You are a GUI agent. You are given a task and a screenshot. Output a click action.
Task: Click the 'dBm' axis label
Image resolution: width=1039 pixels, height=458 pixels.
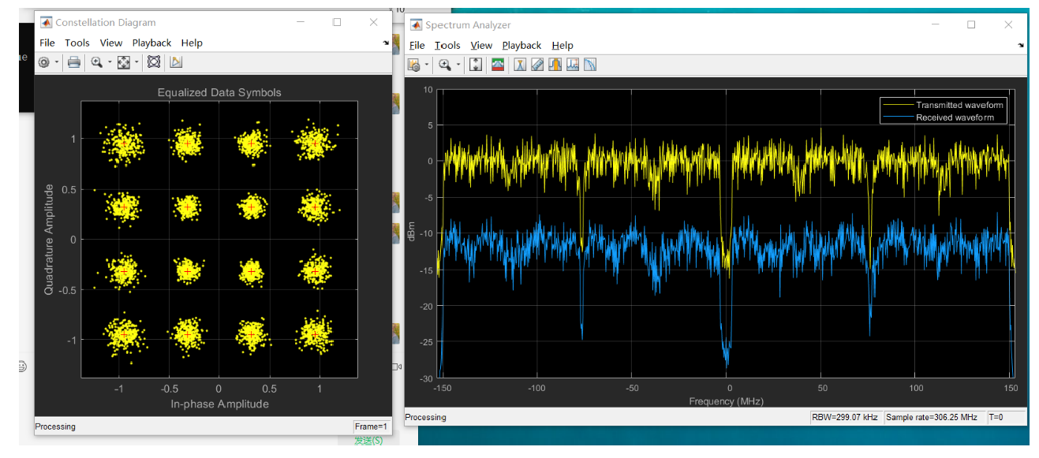(411, 233)
